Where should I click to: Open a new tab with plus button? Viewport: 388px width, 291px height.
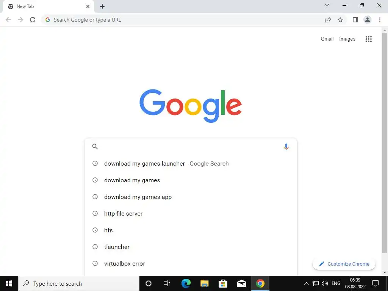point(102,6)
